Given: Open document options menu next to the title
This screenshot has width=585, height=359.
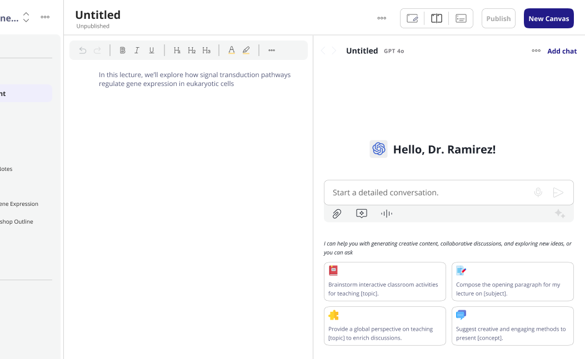Looking at the screenshot, I should click(x=382, y=18).
